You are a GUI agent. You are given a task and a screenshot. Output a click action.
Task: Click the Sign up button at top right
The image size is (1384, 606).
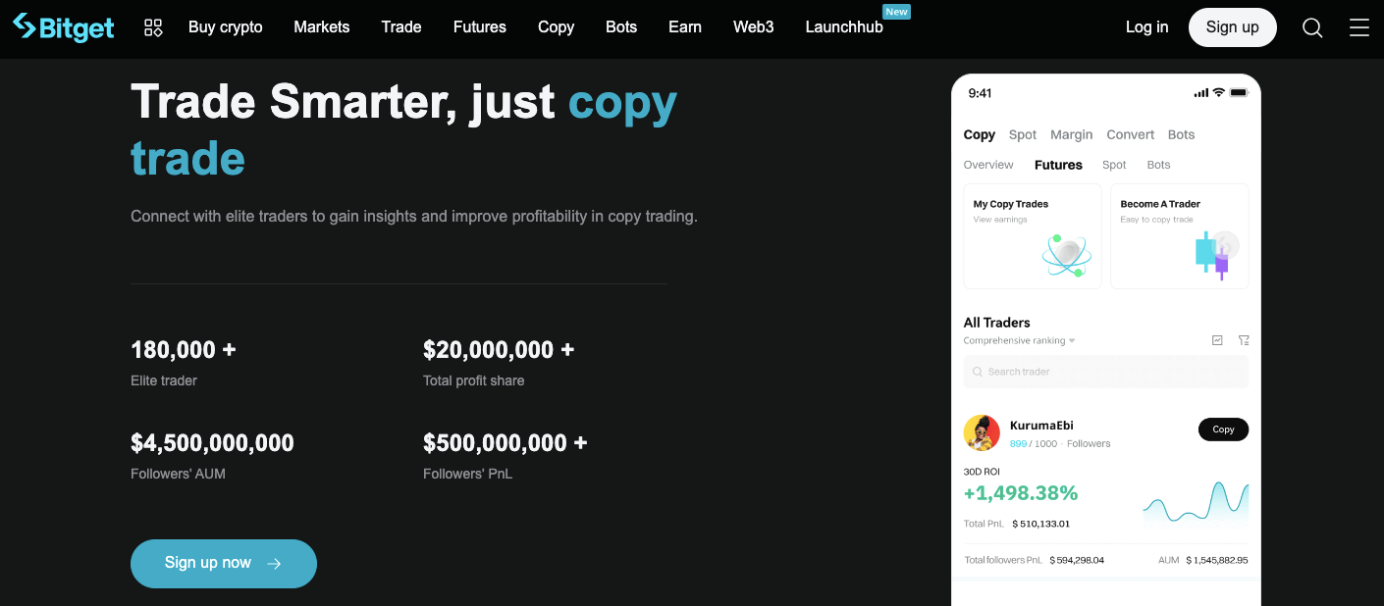[1232, 27]
